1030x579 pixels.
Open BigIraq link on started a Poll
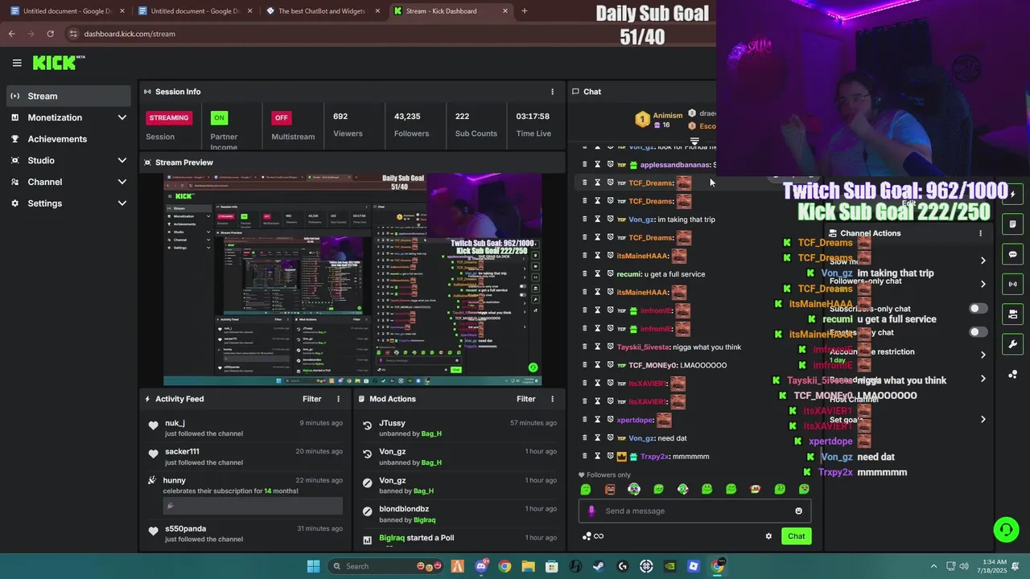pyautogui.click(x=392, y=538)
